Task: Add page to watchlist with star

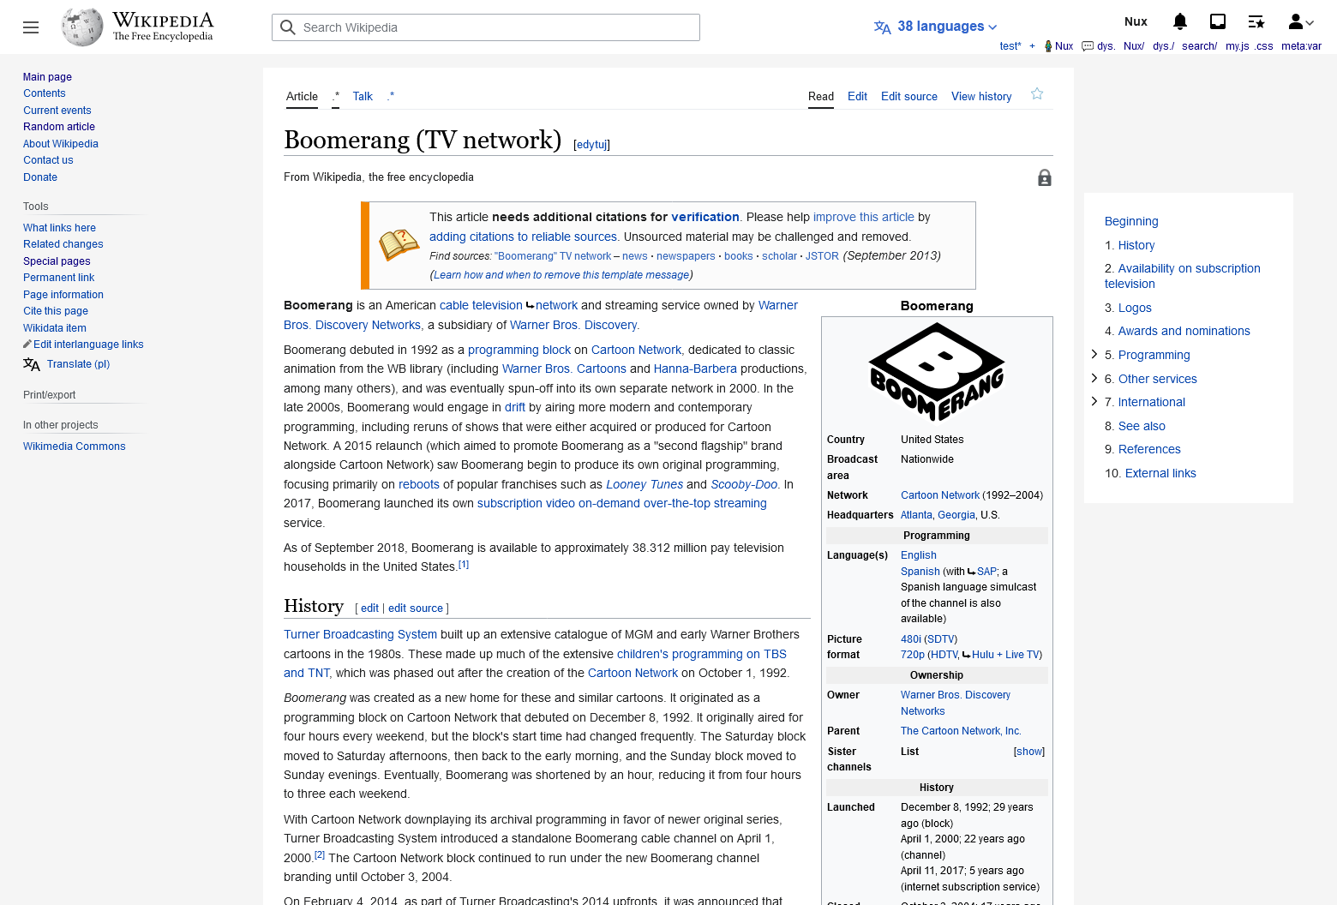Action: tap(1037, 94)
